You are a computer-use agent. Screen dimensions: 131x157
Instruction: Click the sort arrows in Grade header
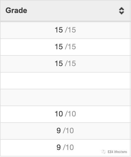[122, 11]
